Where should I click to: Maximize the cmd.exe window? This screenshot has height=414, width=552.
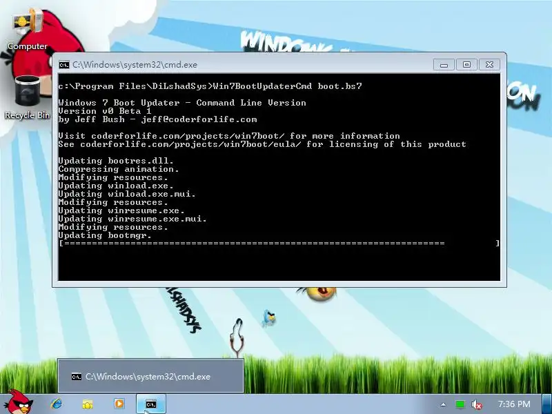tap(466, 64)
